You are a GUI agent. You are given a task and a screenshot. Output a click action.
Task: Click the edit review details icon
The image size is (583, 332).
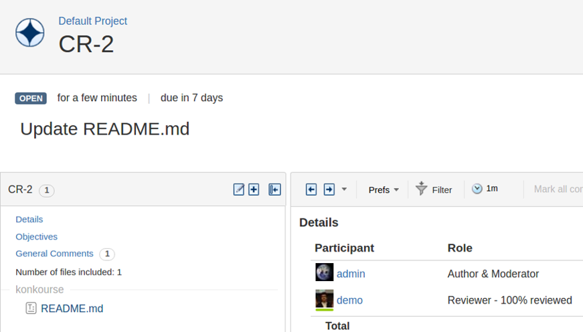(239, 189)
